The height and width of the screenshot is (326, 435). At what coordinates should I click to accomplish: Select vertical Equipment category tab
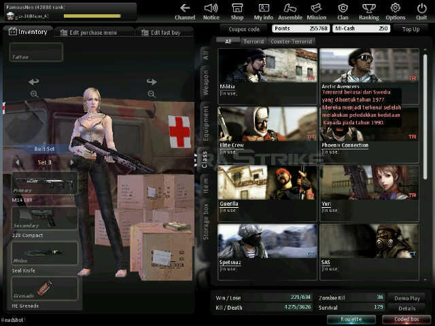(x=206, y=123)
